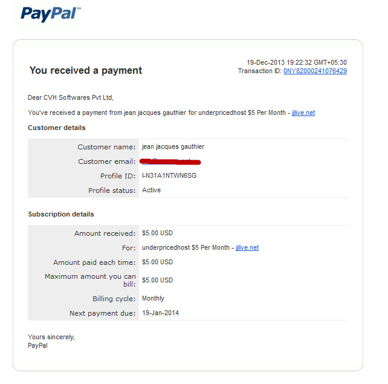Click the Maximum amount you can bill label
This screenshot has height=384, width=388.
pyautogui.click(x=90, y=280)
